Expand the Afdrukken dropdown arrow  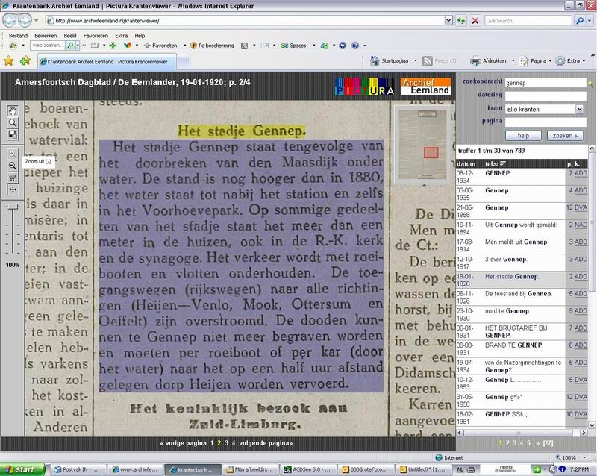[x=513, y=61]
